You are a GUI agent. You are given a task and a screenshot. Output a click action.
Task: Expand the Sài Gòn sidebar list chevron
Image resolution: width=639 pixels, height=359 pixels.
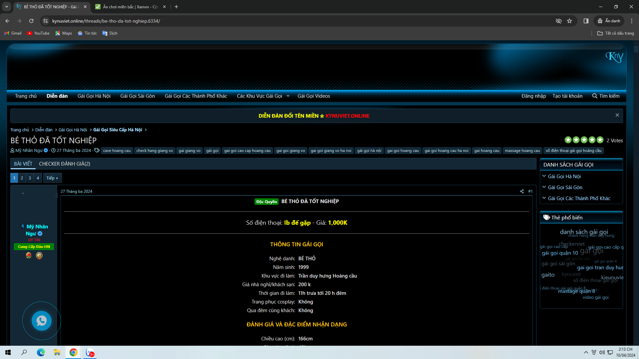tap(544, 187)
